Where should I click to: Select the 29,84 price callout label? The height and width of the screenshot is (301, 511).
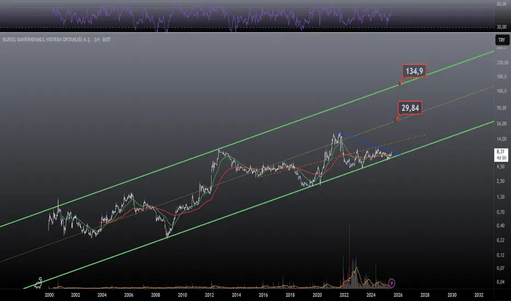coord(410,108)
